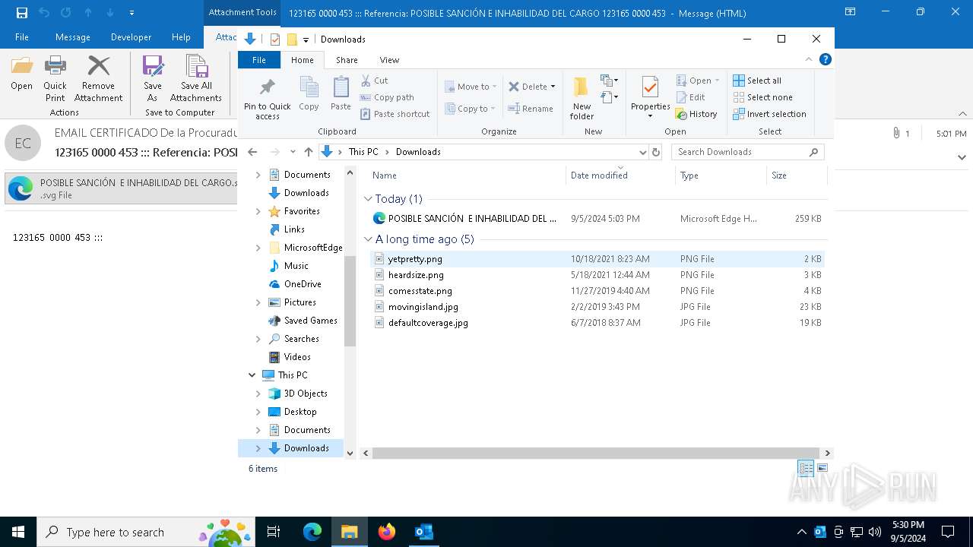The height and width of the screenshot is (547, 973).
Task: Switch to Details view layout icon
Action: point(806,468)
